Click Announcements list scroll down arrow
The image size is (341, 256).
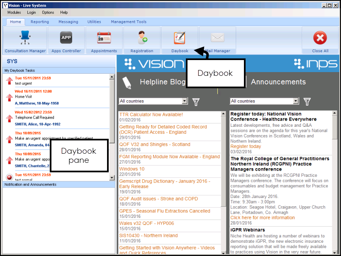point(334,253)
